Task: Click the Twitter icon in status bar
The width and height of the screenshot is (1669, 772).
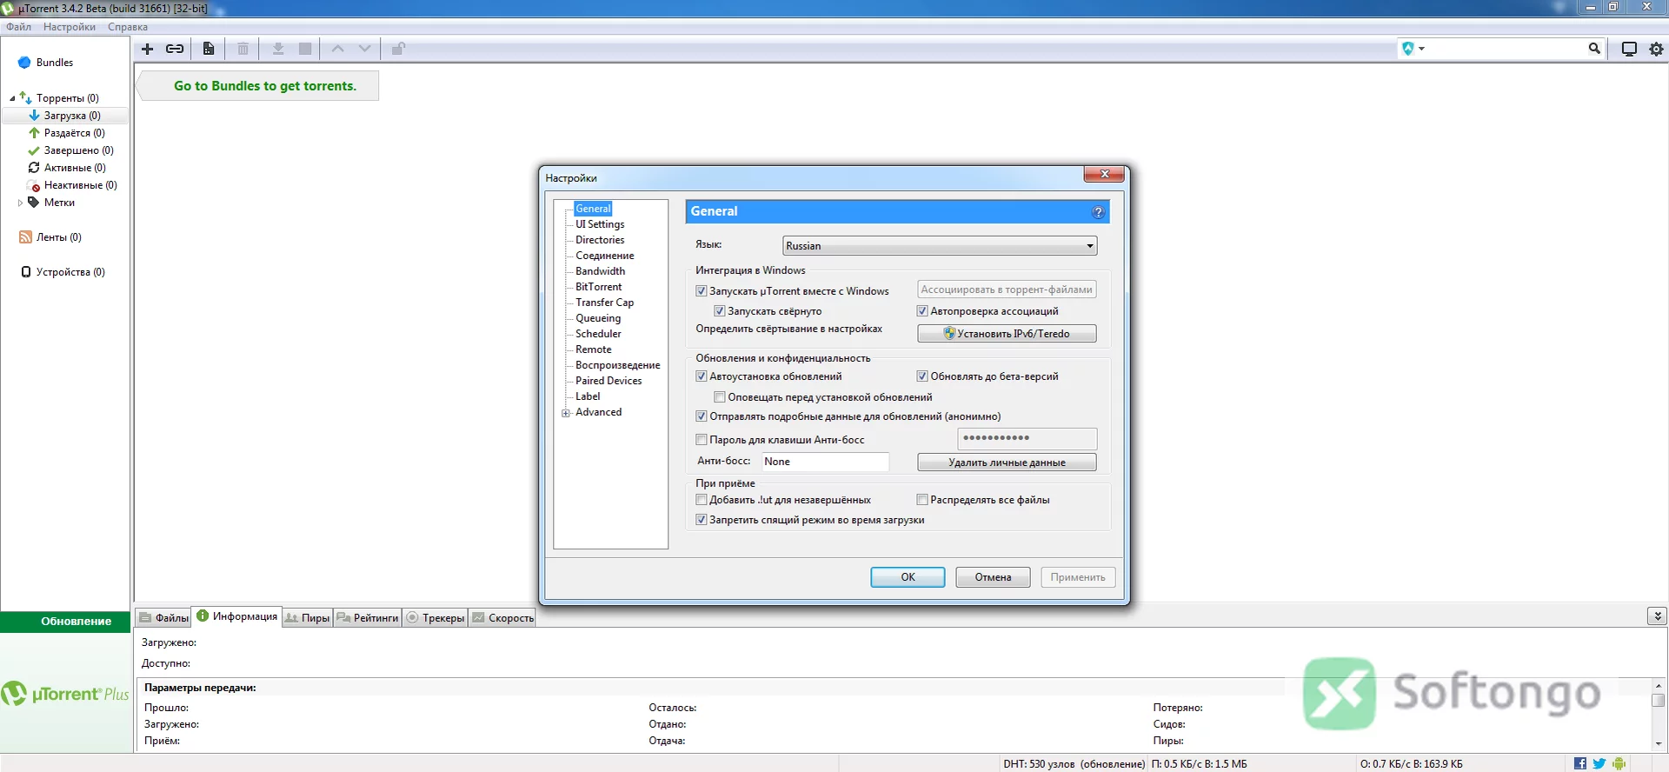Action: point(1599,763)
